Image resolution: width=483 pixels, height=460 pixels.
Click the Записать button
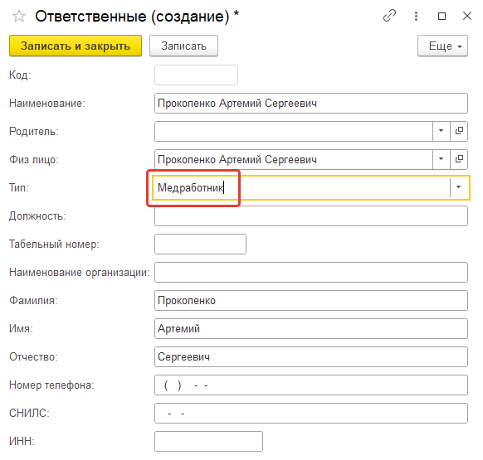point(183,46)
